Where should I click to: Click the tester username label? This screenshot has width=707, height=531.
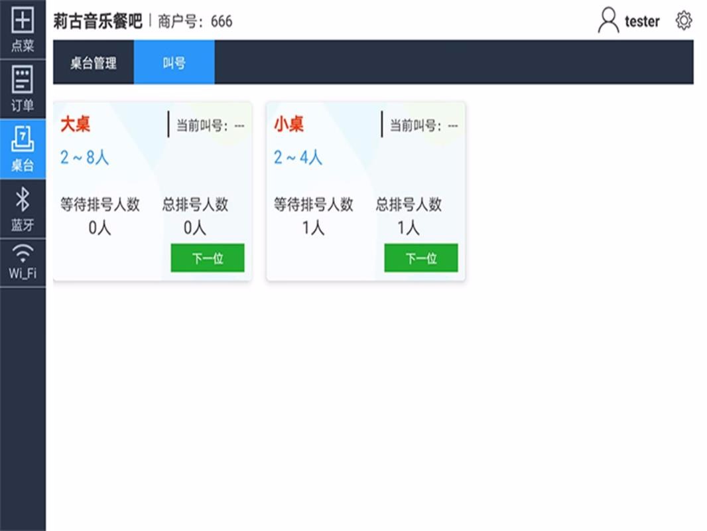click(x=641, y=22)
